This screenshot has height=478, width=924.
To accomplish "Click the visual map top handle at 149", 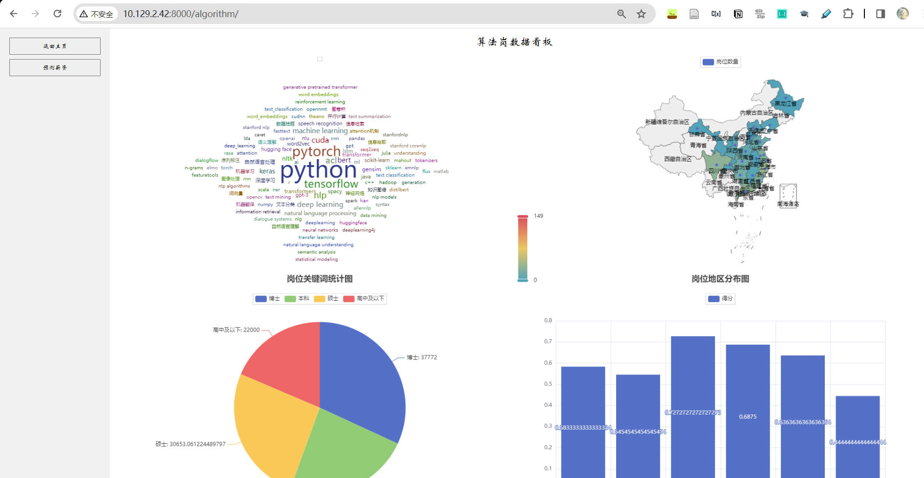I will coord(522,216).
